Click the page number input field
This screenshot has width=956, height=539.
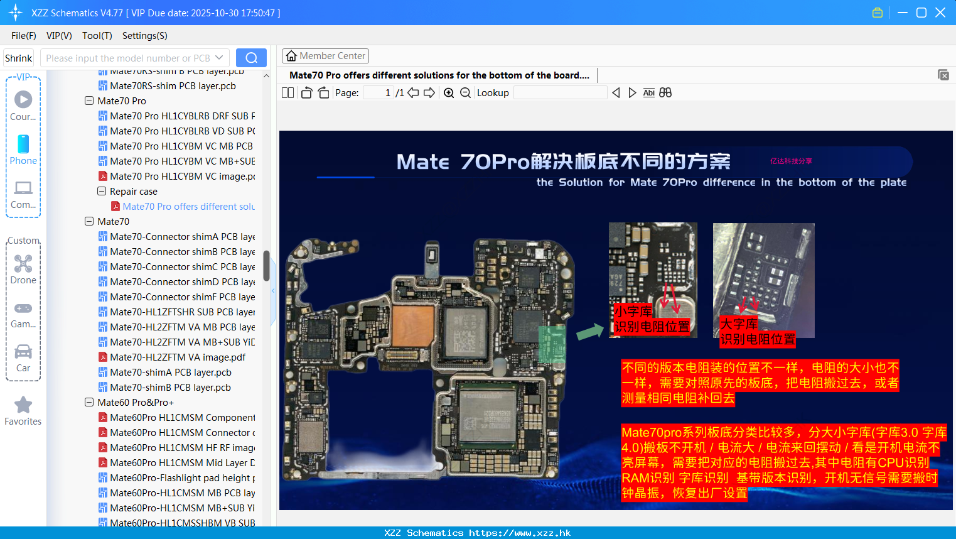pyautogui.click(x=379, y=93)
